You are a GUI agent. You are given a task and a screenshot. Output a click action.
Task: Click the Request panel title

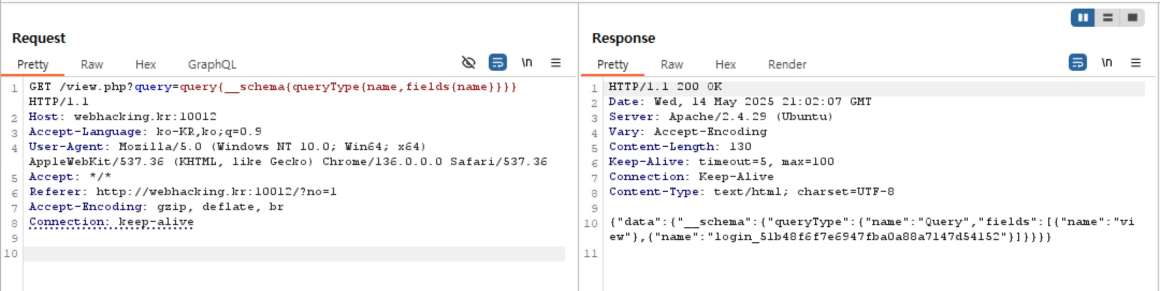[x=39, y=38]
